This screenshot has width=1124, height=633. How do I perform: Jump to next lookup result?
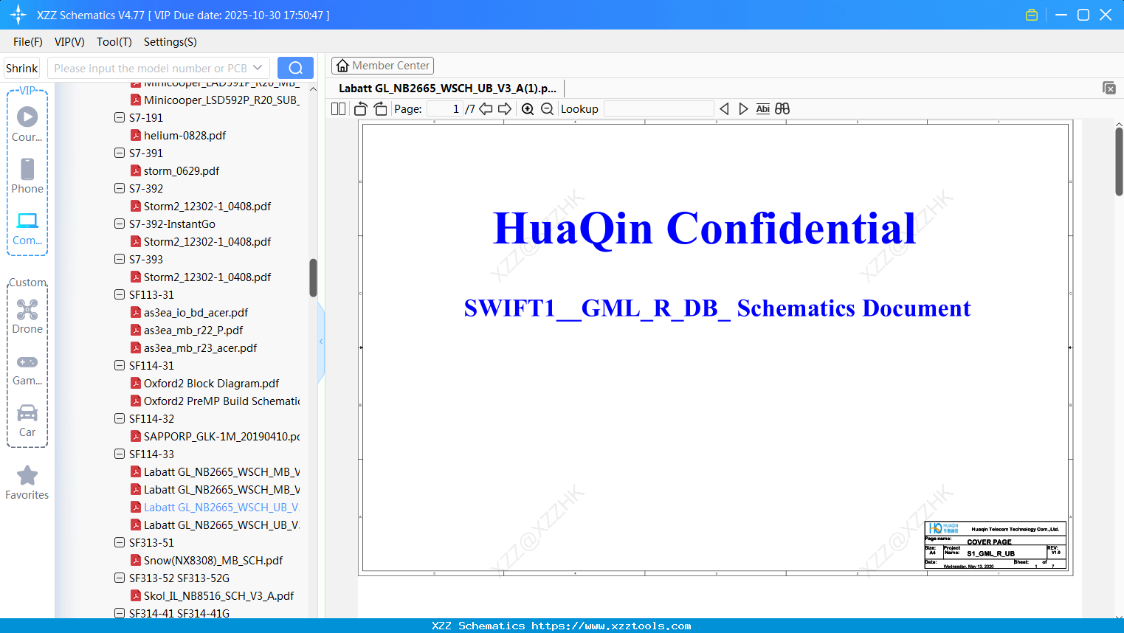tap(743, 109)
